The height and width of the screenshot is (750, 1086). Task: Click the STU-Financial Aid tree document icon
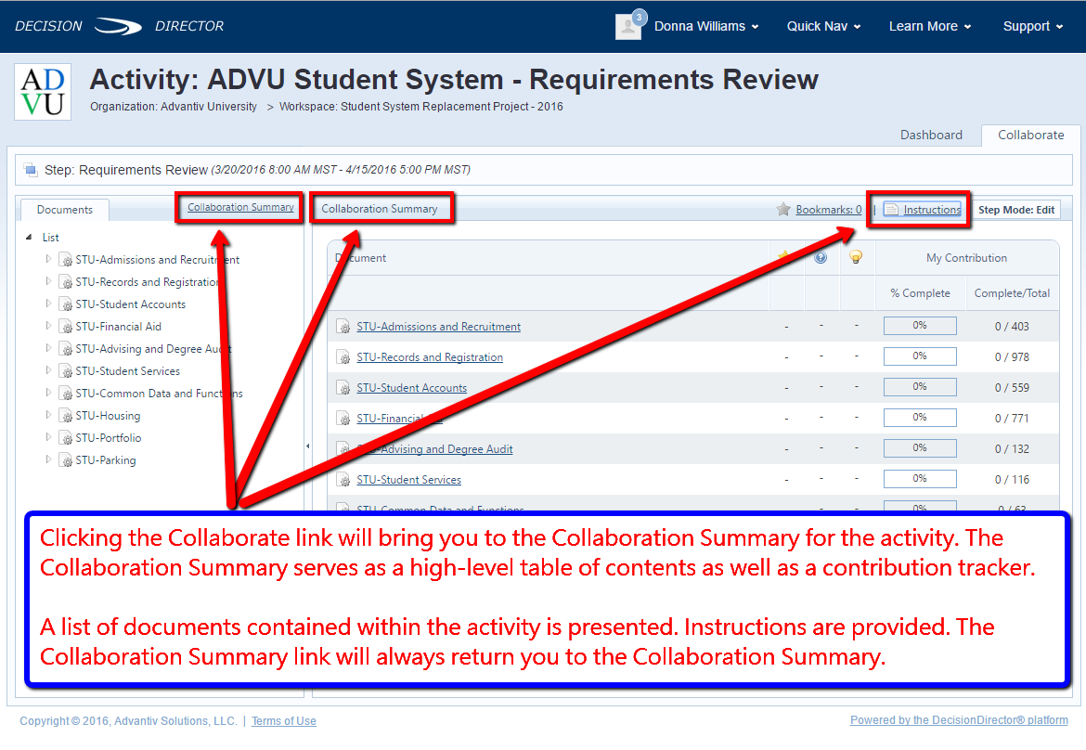point(66,326)
